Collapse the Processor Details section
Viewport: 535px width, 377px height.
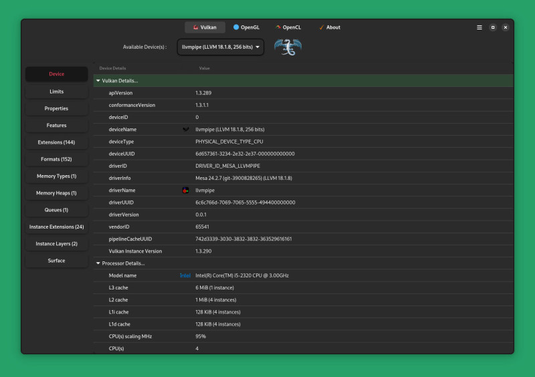point(98,263)
